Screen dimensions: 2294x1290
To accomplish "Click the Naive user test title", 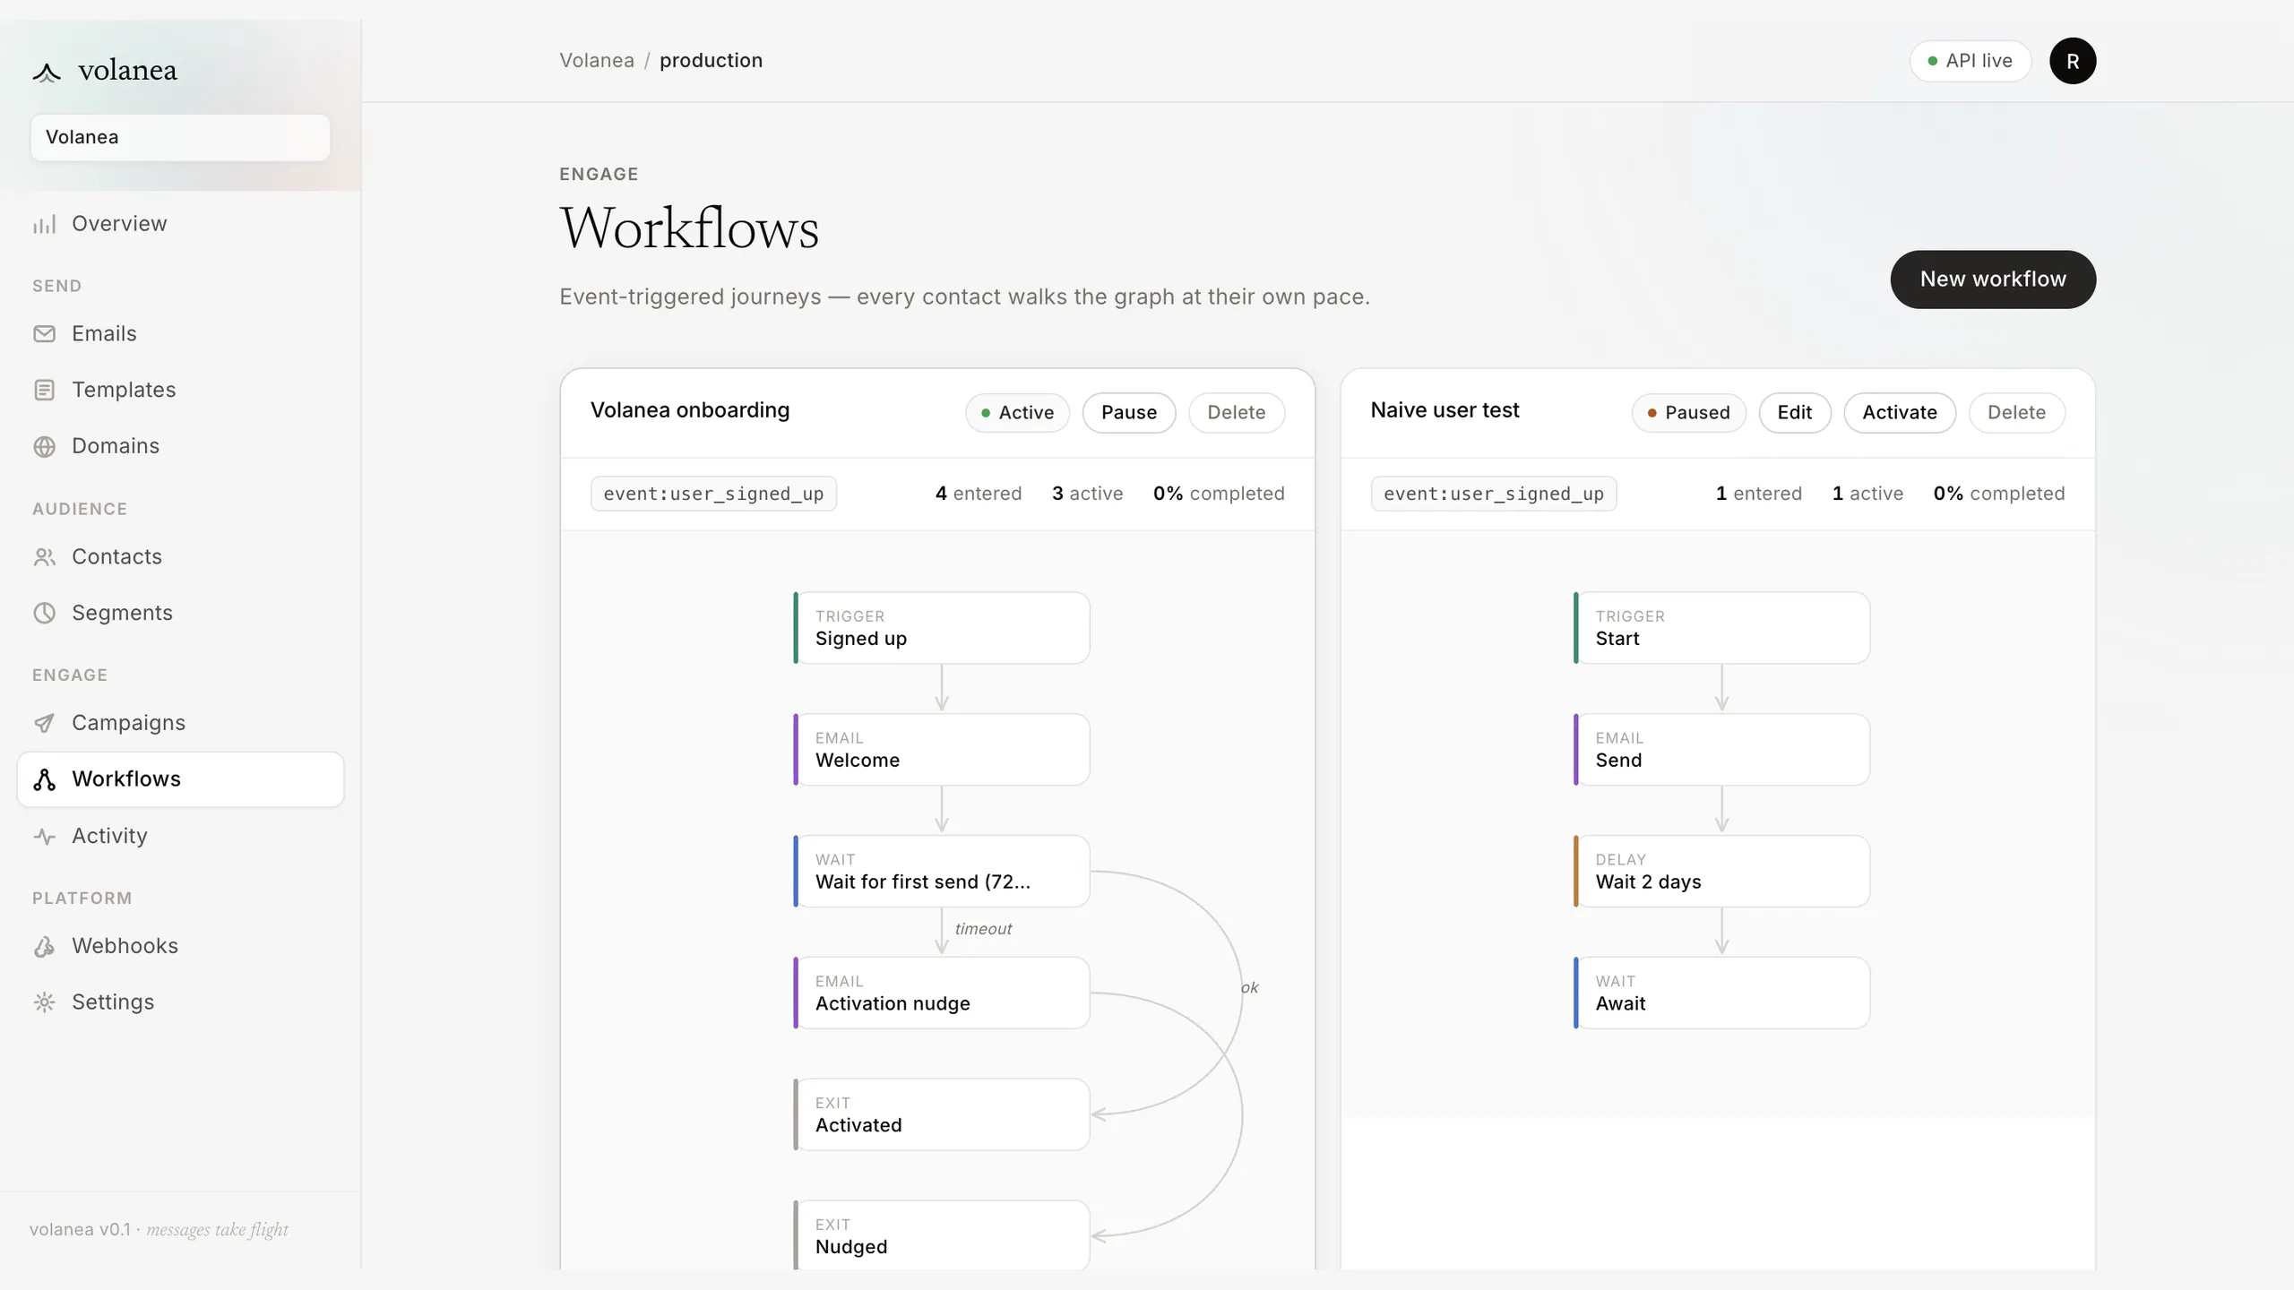I will [1445, 410].
